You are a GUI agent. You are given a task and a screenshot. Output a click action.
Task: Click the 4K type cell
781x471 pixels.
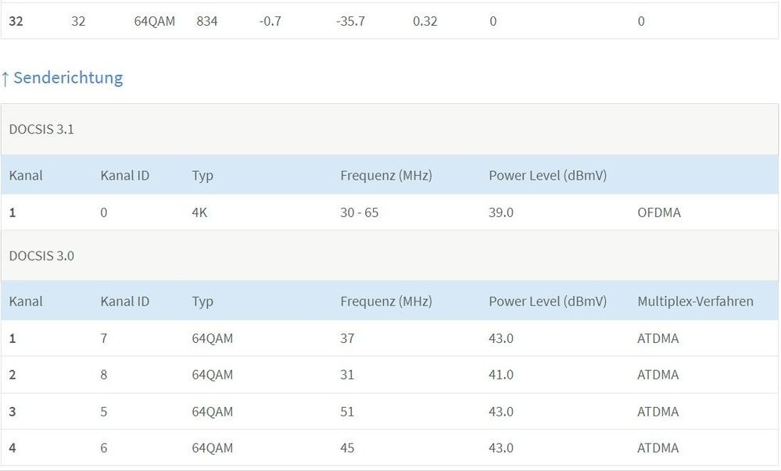[199, 212]
